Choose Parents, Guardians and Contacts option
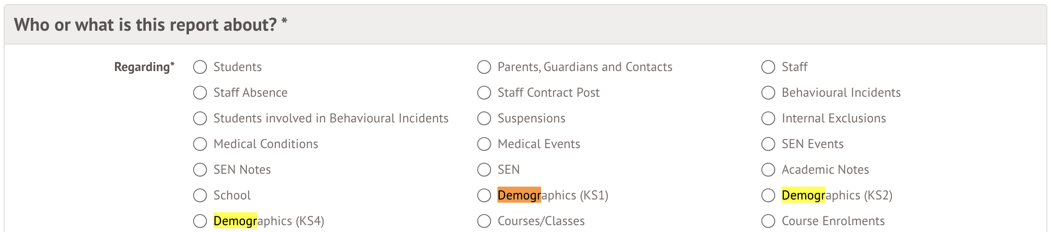Image resolution: width=1051 pixels, height=232 pixels. pyautogui.click(x=484, y=67)
